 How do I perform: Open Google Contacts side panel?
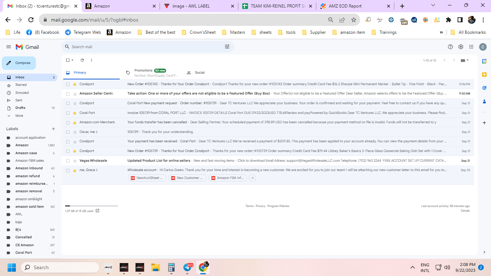pyautogui.click(x=484, y=101)
